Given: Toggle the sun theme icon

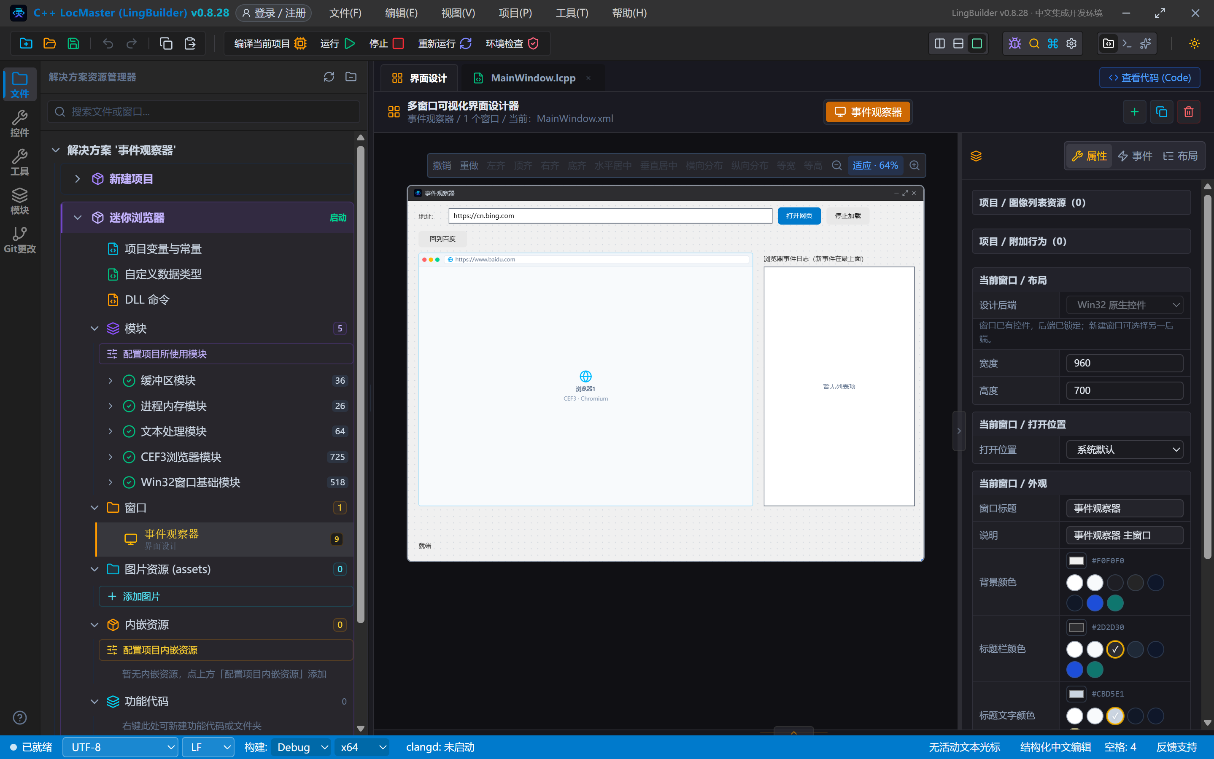Looking at the screenshot, I should [x=1194, y=44].
